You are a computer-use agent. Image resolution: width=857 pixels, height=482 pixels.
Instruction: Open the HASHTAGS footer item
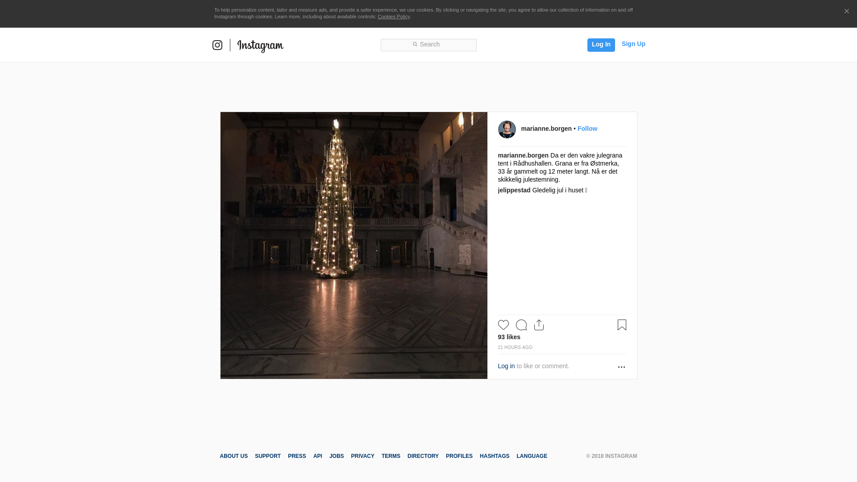pyautogui.click(x=494, y=456)
